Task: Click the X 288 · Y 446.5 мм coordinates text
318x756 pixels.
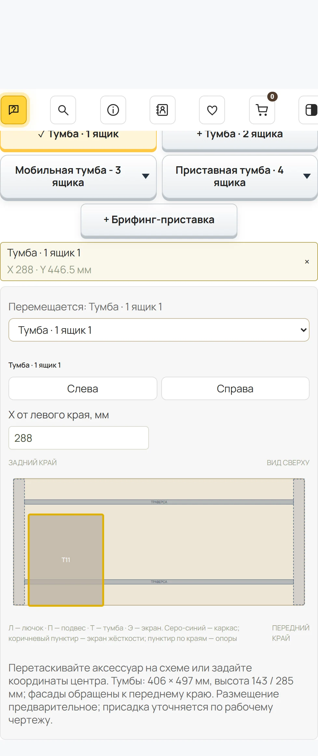Action: click(49, 270)
